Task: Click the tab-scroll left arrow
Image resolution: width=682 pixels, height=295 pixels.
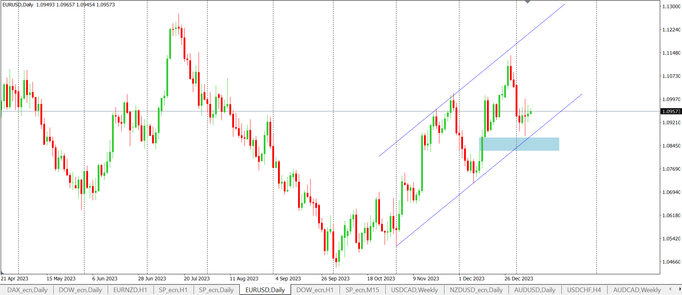Action: click(670, 289)
